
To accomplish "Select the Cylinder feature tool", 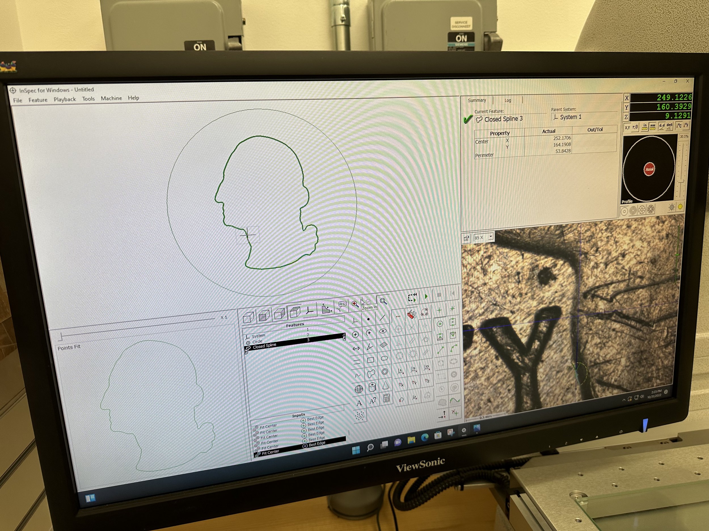I will click(x=372, y=387).
